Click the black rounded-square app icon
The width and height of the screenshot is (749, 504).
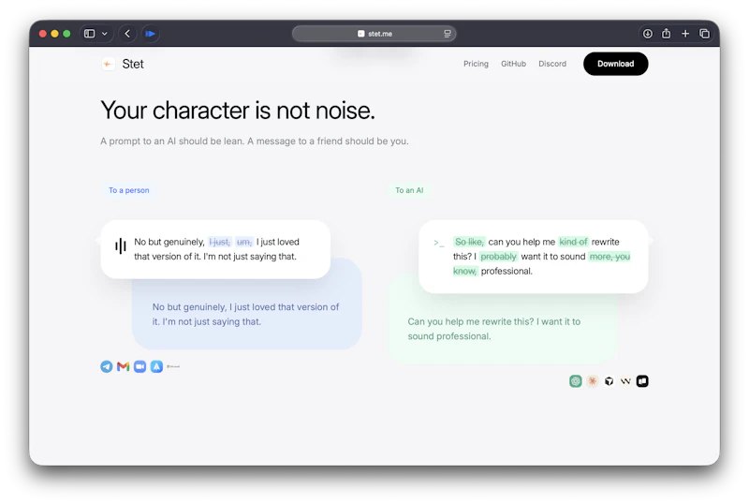click(642, 381)
